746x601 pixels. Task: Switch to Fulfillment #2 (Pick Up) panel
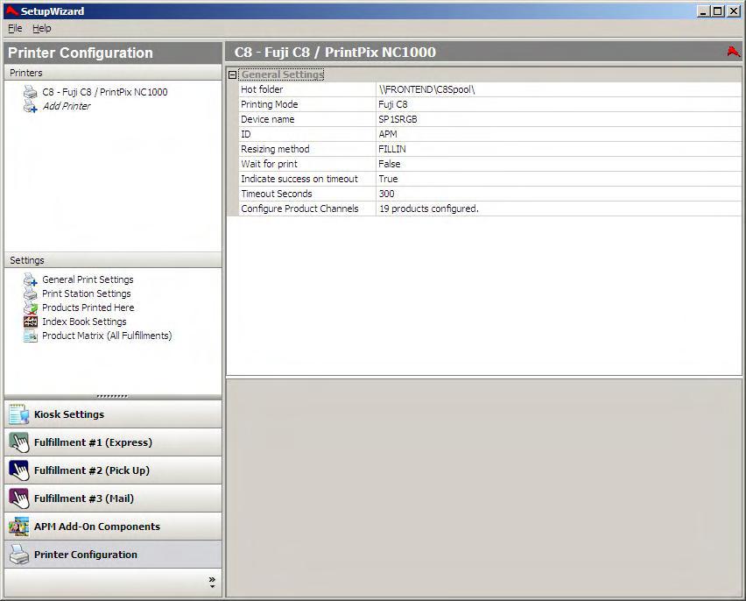click(x=113, y=470)
